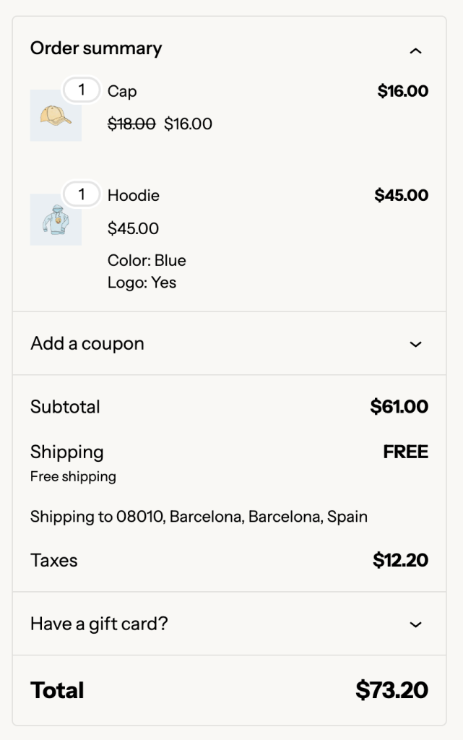Click the Hoodie quantity badge
The image size is (463, 740).
point(82,194)
